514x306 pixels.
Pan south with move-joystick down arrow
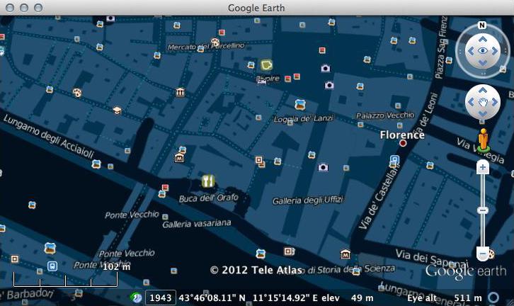(483, 113)
